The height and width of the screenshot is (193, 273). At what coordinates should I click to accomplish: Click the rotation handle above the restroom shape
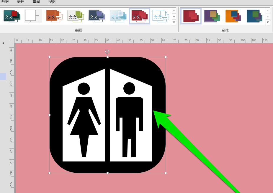click(x=107, y=51)
